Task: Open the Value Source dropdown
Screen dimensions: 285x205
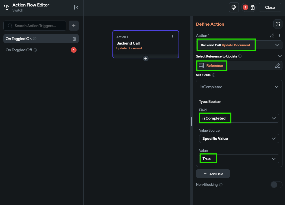Action: (x=239, y=139)
